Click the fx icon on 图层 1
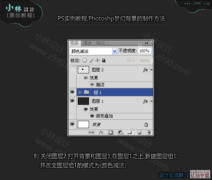This screenshot has height=180, width=212. coord(145,101)
